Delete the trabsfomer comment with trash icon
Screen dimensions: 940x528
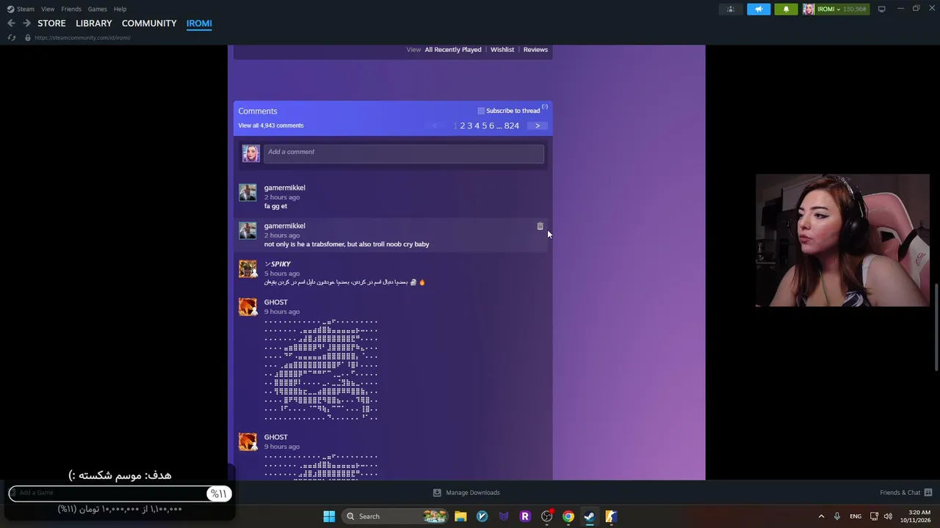[540, 227]
